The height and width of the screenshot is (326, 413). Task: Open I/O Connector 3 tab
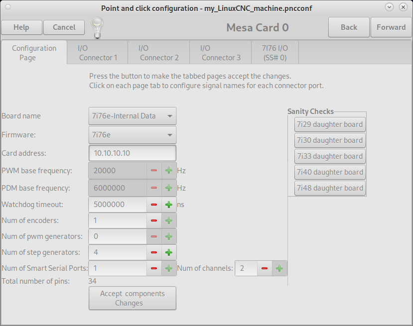[x=221, y=53]
